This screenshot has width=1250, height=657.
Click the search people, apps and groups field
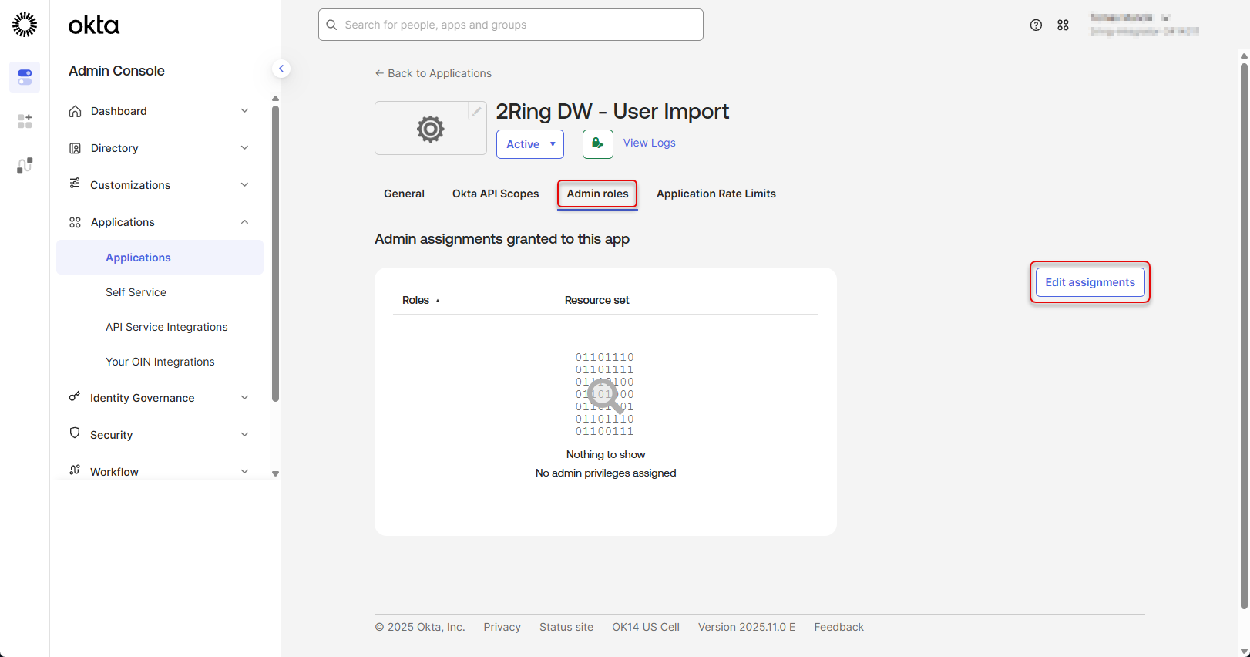[x=510, y=25]
